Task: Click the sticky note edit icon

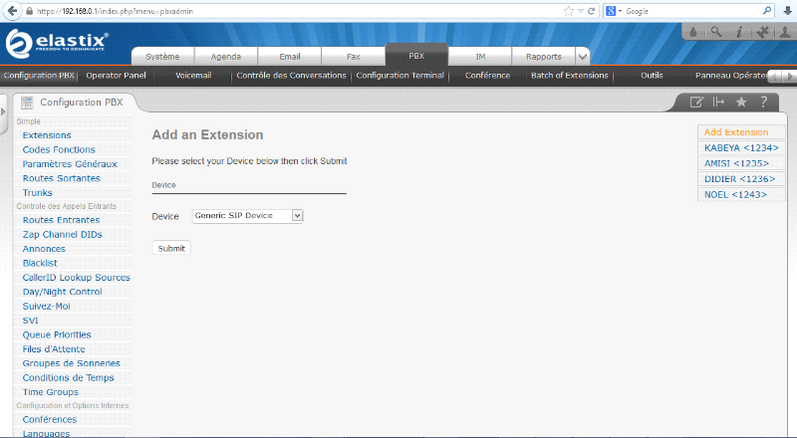Action: click(695, 103)
